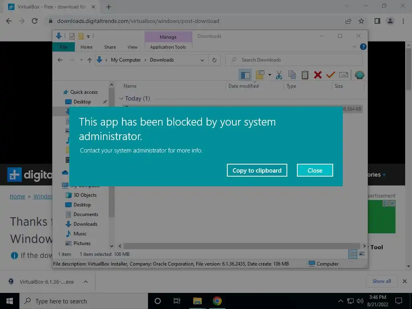The width and height of the screenshot is (412, 309).
Task: Sort by Size column header
Action: click(339, 86)
